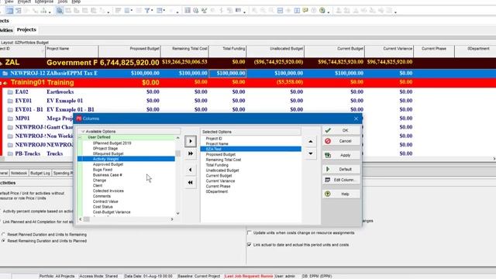Viewport: 496px width, 279px height.
Task: Close the Columns dialog window
Action: pos(356,119)
